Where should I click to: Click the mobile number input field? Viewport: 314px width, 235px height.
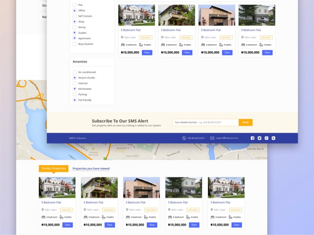point(205,122)
